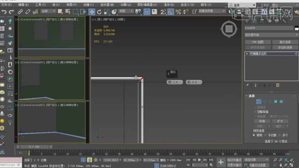This screenshot has height=168, width=299.
Task: Activate the Rotate tool
Action: click(99, 12)
